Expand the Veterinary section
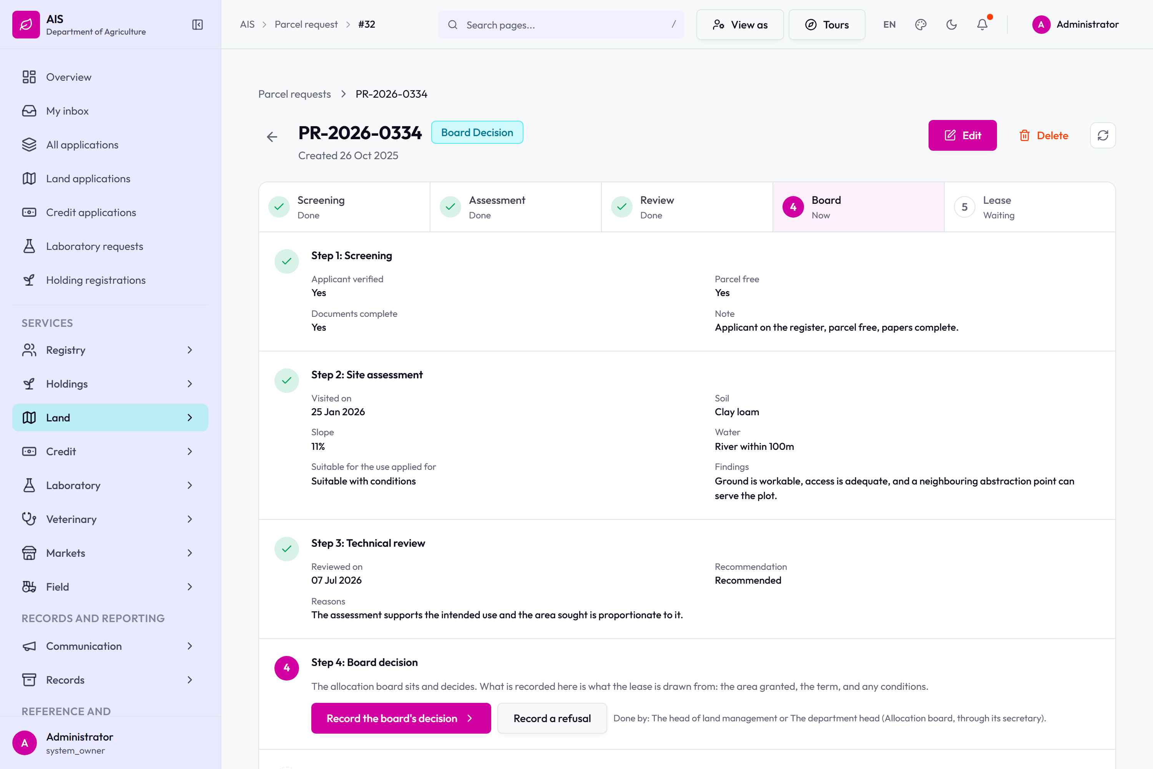 coord(110,519)
